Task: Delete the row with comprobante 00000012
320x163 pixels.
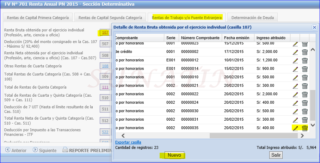Action: coord(305,61)
